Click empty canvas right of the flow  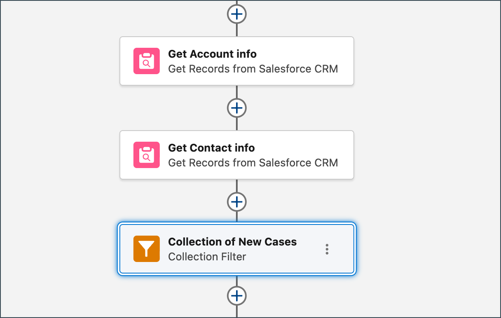(428, 165)
